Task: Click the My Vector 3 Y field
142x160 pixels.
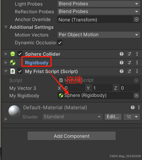Action: coord(102,88)
